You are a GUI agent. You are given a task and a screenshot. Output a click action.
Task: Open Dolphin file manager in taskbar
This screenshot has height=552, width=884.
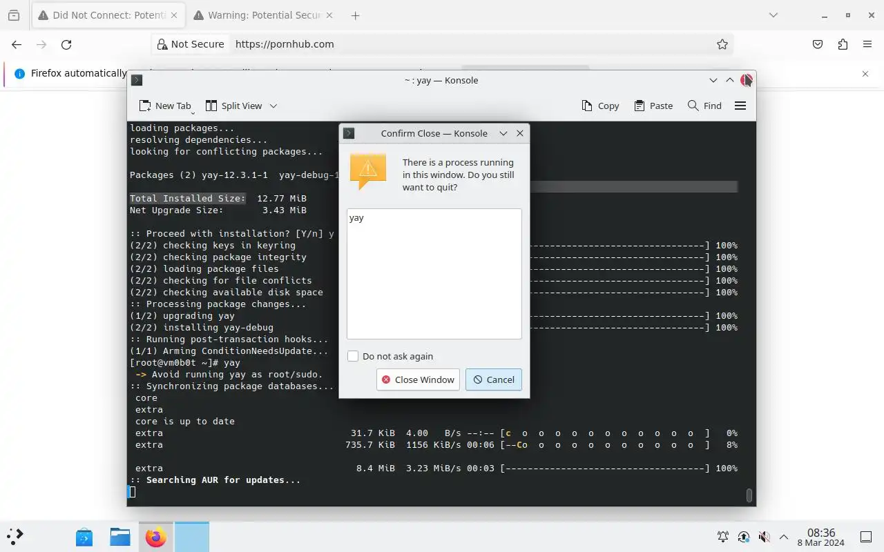click(120, 537)
